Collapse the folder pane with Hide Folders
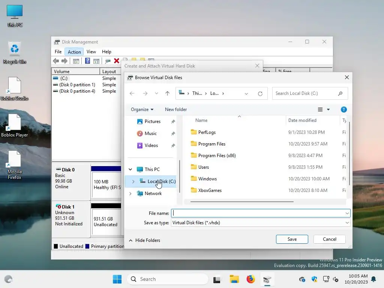Viewport: 384px width, 288px height. point(144,240)
